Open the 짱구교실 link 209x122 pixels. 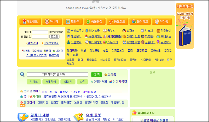tap(142, 50)
